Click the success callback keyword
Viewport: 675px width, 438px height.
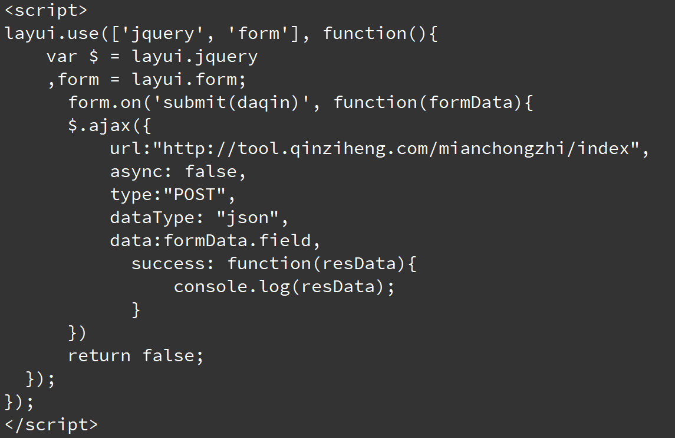168,264
